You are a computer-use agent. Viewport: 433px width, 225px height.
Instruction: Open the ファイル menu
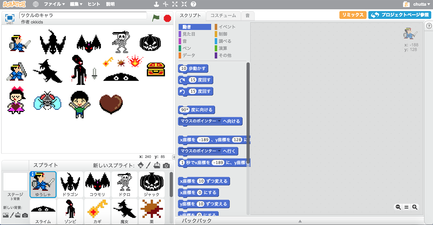point(54,4)
